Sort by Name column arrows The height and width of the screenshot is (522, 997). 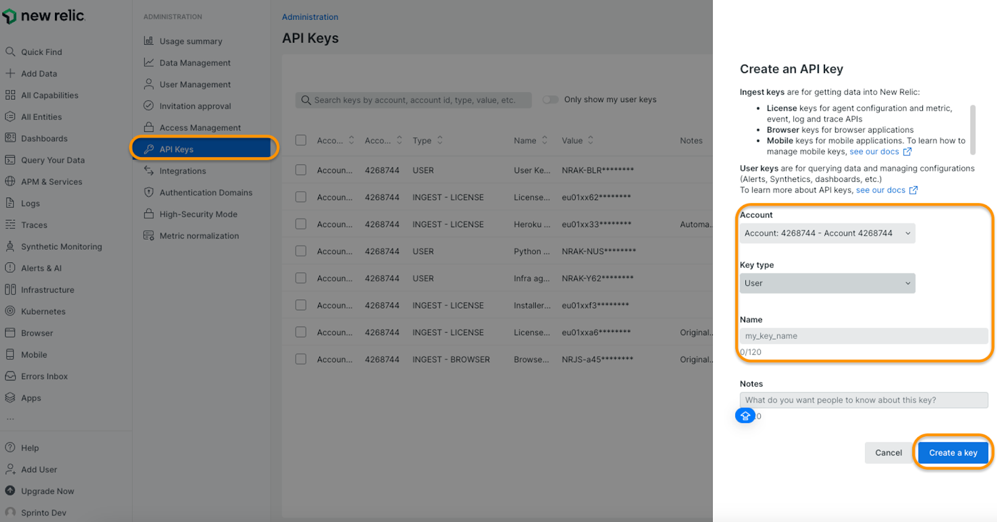[545, 140]
